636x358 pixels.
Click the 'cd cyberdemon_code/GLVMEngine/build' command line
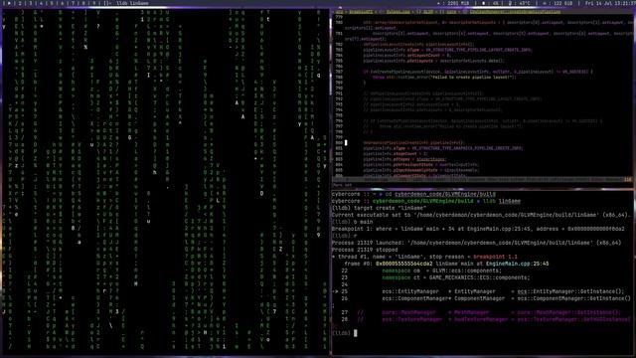413,194
